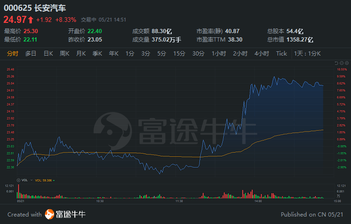Click the 11:30 time axis label
The height and width of the screenshot is (224, 351).
tap(179, 201)
